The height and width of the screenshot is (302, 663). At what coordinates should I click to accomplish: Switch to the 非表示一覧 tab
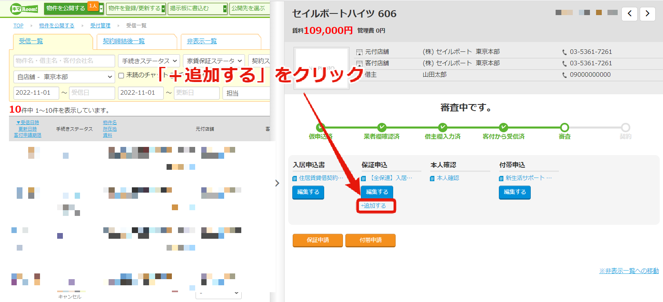[202, 41]
